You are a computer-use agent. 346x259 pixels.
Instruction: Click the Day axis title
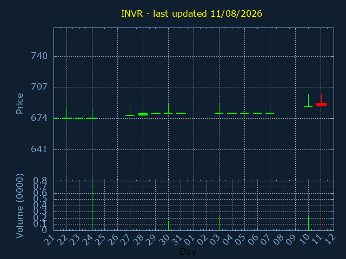(x=188, y=251)
